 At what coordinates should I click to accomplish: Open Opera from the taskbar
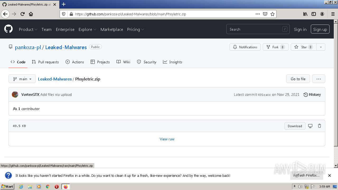coord(57,187)
